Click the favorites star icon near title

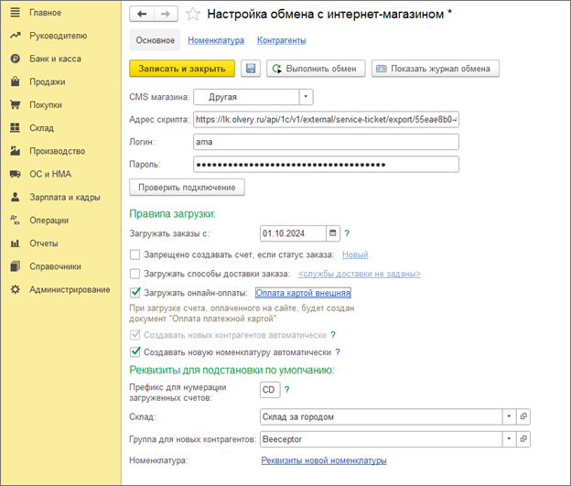click(192, 14)
